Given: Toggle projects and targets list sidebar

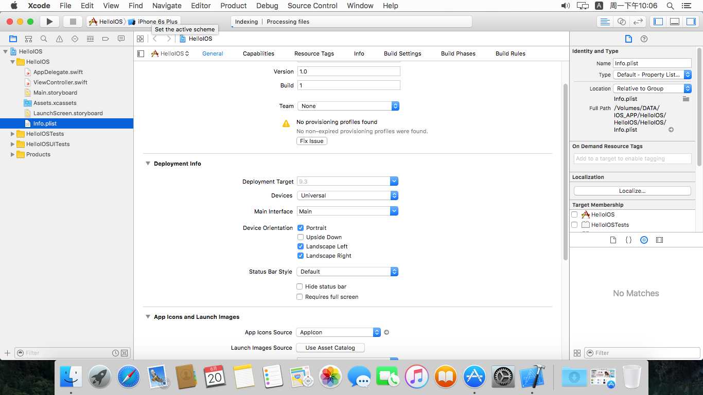Looking at the screenshot, I should point(141,53).
